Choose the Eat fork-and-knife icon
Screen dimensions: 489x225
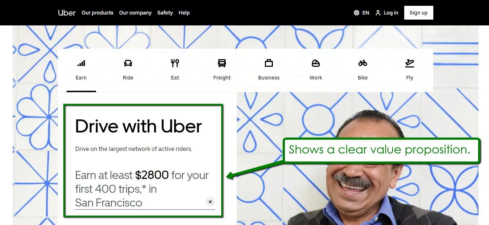175,63
